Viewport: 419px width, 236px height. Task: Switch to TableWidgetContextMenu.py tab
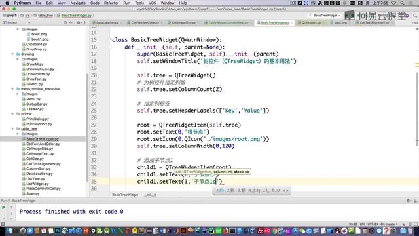tap(228, 23)
